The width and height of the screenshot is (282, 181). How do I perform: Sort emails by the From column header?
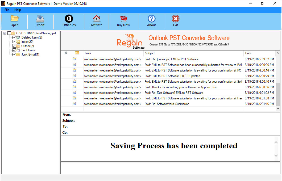(x=113, y=53)
